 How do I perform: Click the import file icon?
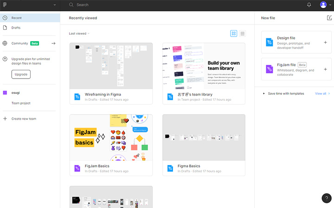click(x=329, y=18)
